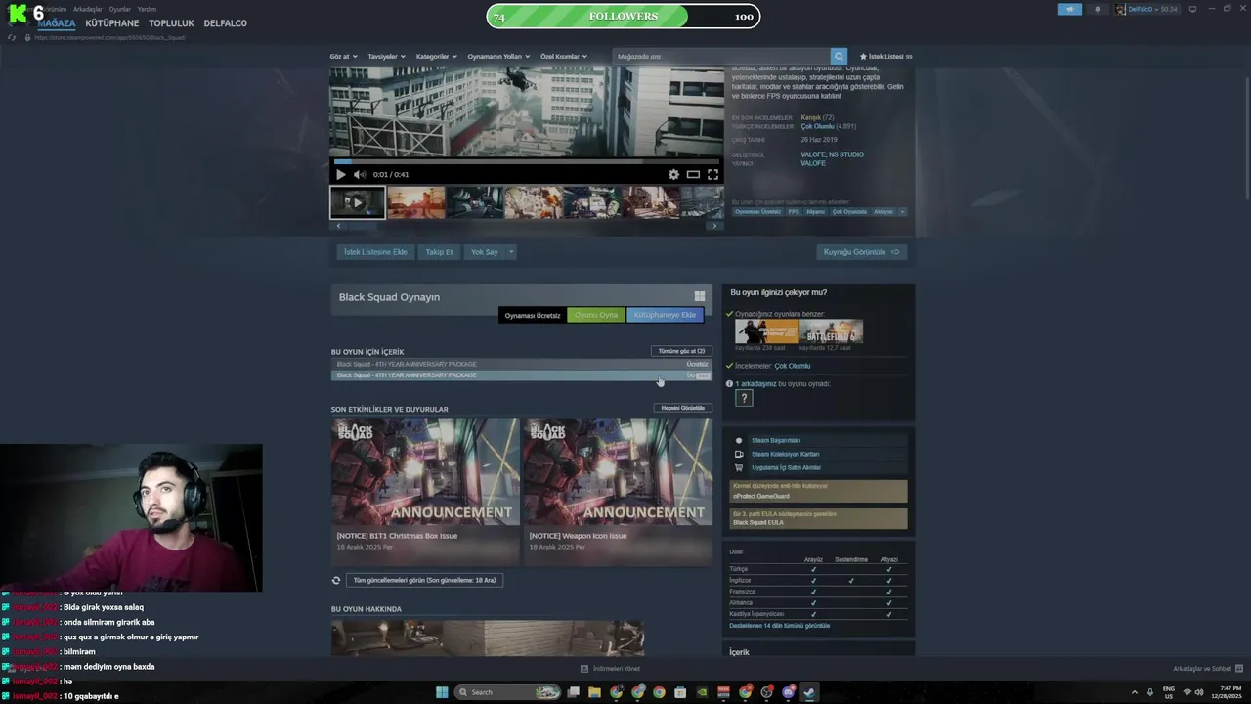The width and height of the screenshot is (1251, 704).
Task: Click Tümüne göz at (2) button
Action: (x=681, y=351)
